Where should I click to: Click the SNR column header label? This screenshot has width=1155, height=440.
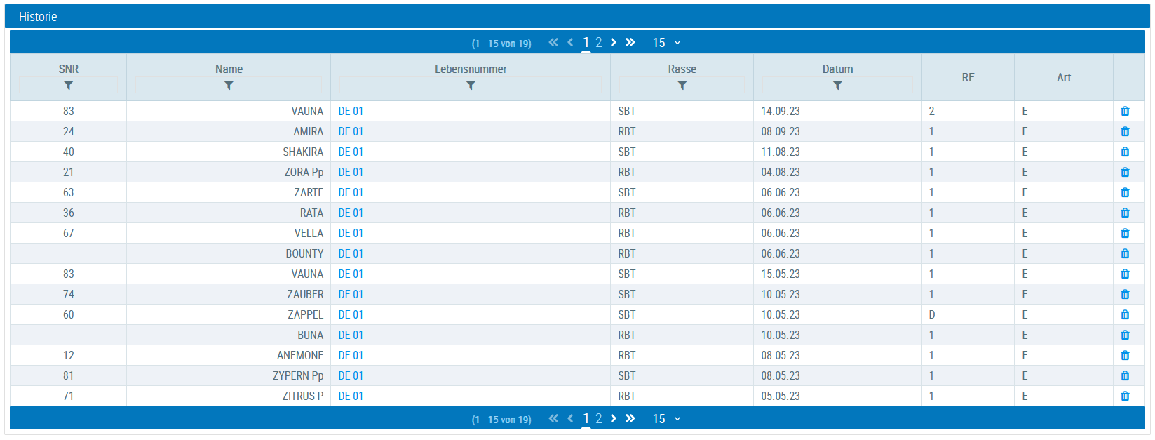69,69
